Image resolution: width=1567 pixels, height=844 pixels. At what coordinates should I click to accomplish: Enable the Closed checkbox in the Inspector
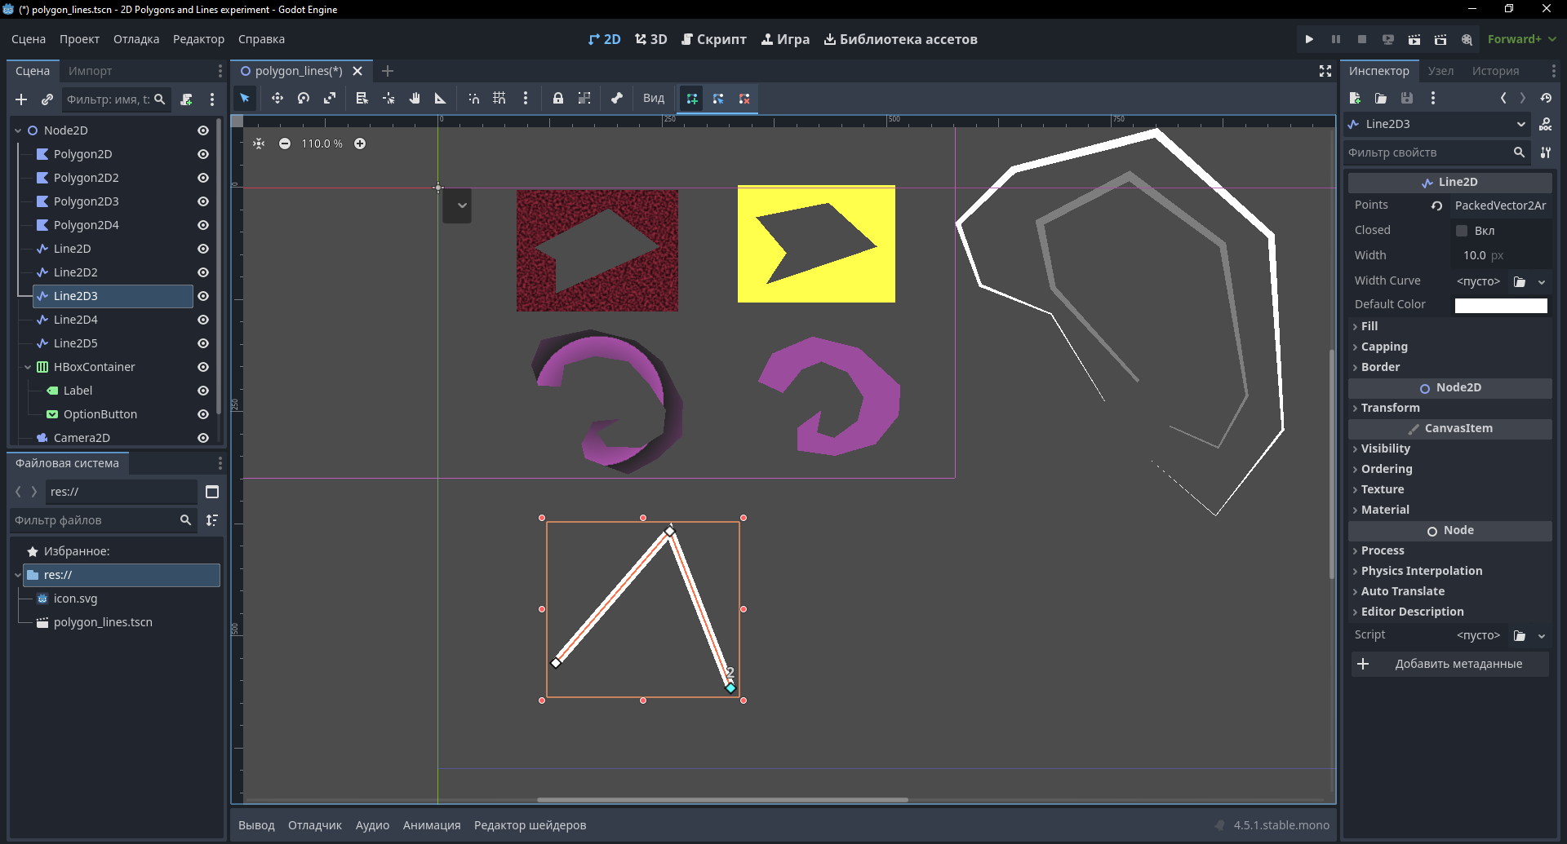[x=1462, y=231]
